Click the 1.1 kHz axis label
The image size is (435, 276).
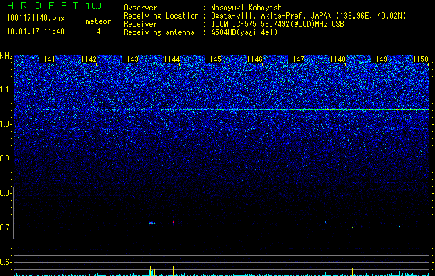pyautogui.click(x=6, y=90)
